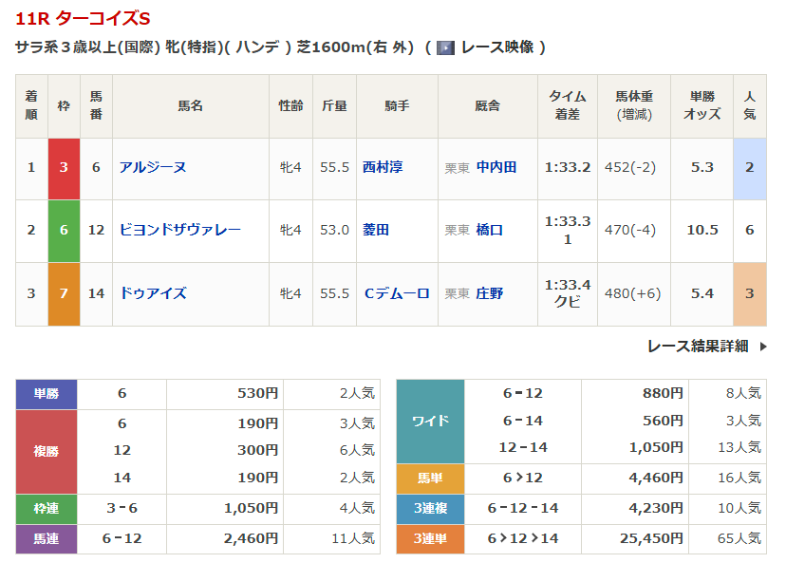This screenshot has width=786, height=563.
Task: Open trainer 橋口 stable page
Action: [489, 230]
